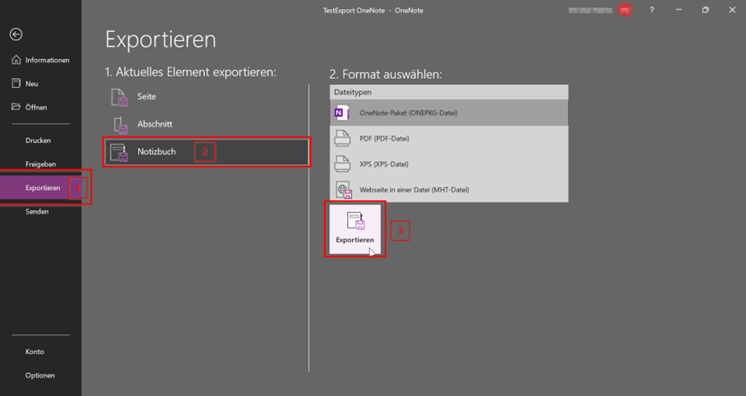Click the Notizbuch export icon

coord(119,153)
